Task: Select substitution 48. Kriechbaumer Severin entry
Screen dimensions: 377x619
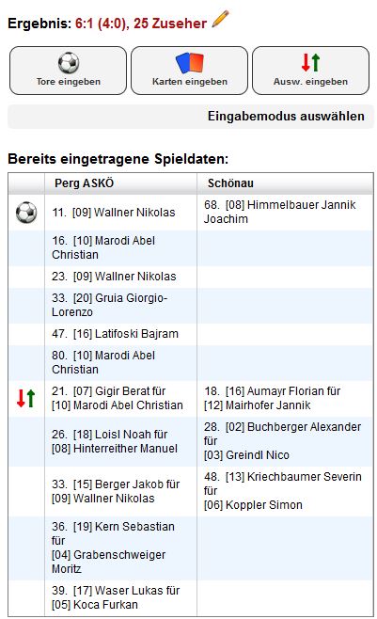Action: coord(283,491)
